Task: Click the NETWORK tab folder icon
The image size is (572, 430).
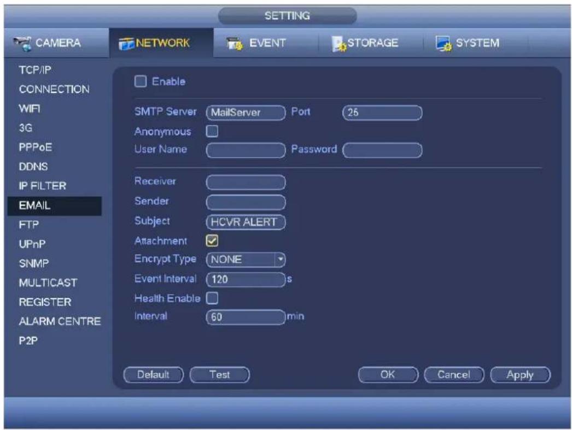Action: point(126,44)
